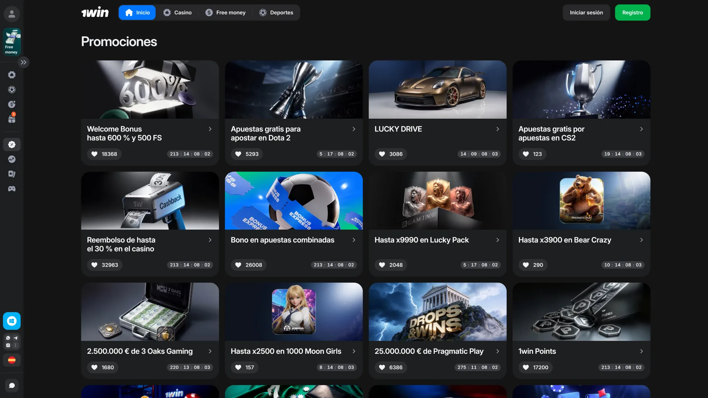Open the Hasta x2500 en 1000 Moon Girls title
The width and height of the screenshot is (708, 398).
click(x=286, y=351)
